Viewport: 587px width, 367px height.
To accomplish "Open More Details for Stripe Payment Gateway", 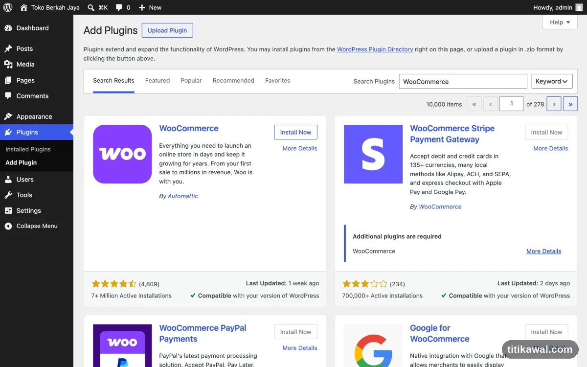I will (x=551, y=148).
